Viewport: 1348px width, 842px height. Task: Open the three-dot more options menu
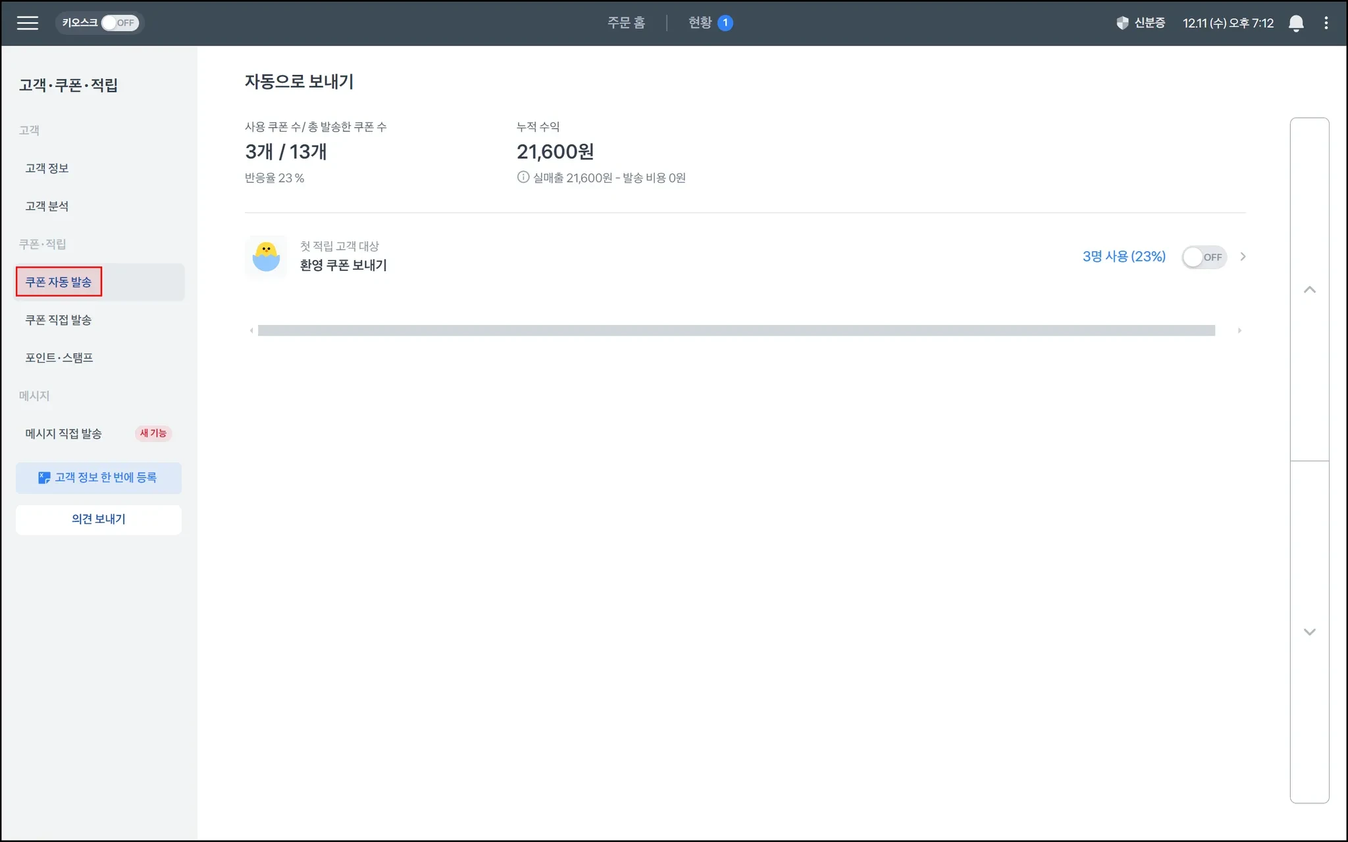(1326, 23)
